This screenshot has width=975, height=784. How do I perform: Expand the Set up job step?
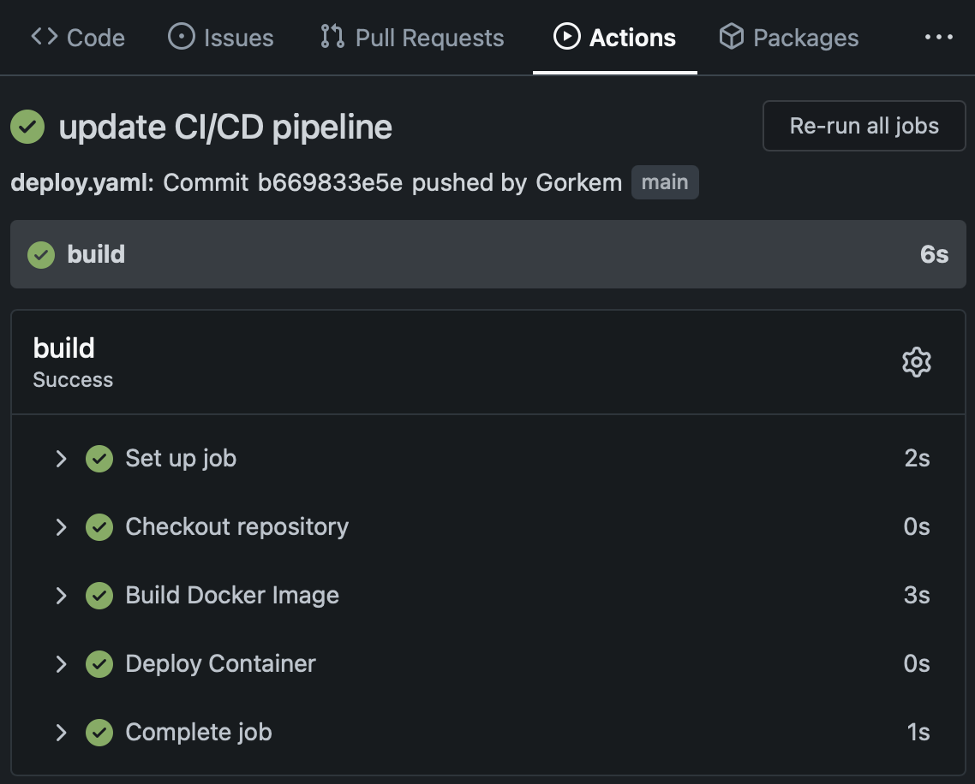click(61, 459)
